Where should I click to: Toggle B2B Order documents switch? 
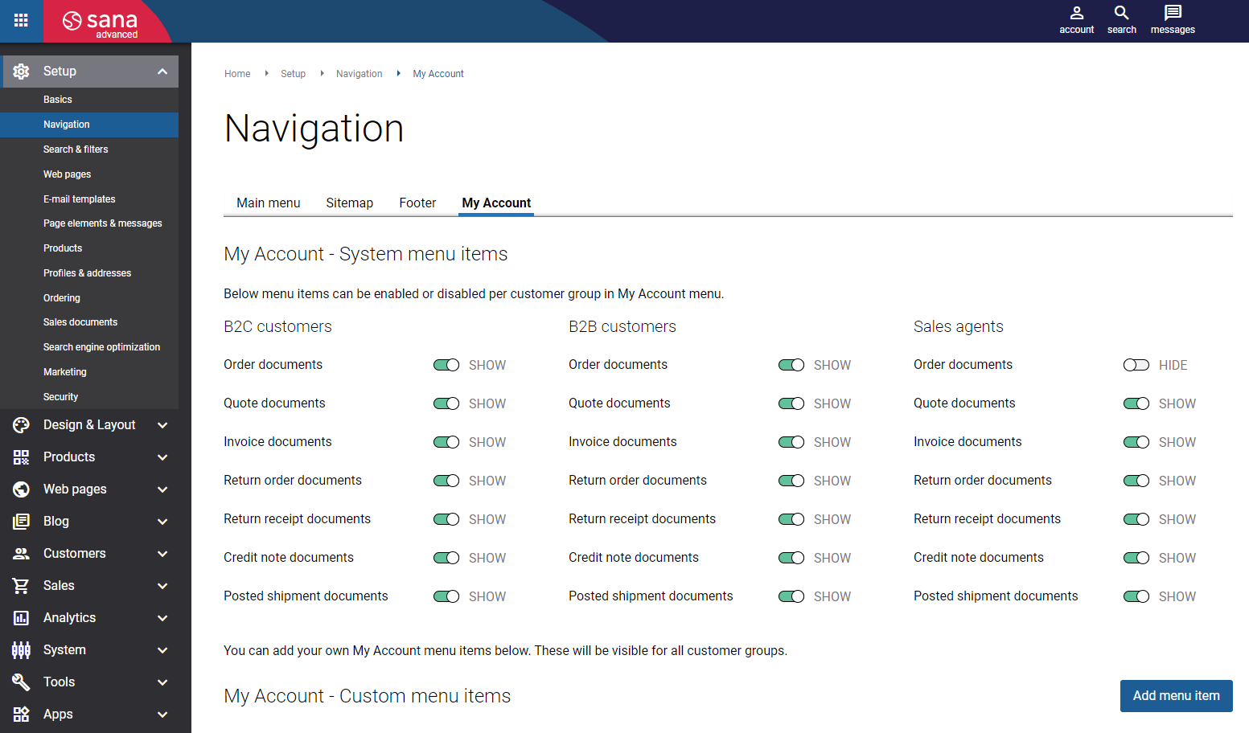click(791, 365)
